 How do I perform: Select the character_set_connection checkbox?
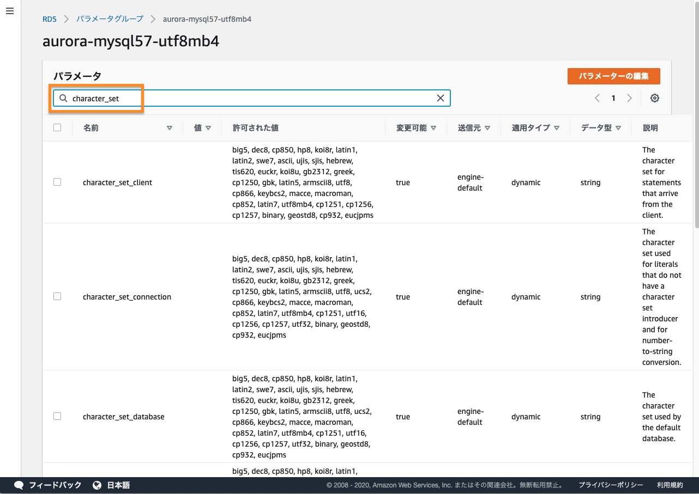pyautogui.click(x=57, y=297)
